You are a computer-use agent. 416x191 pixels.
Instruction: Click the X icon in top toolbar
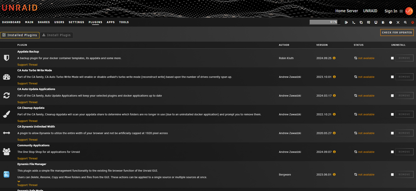[398, 22]
